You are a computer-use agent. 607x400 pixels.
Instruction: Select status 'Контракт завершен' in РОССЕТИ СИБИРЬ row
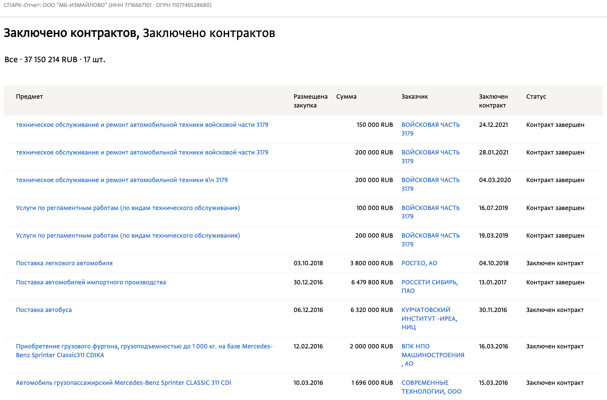555,282
